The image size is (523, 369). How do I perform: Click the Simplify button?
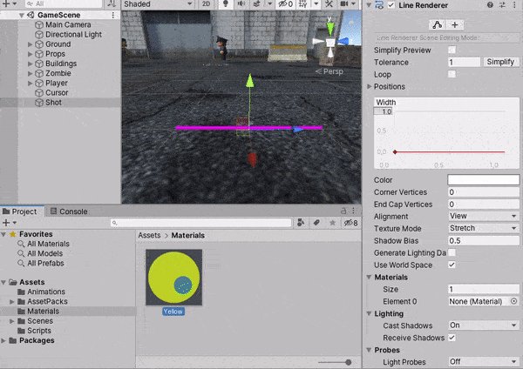(x=501, y=62)
